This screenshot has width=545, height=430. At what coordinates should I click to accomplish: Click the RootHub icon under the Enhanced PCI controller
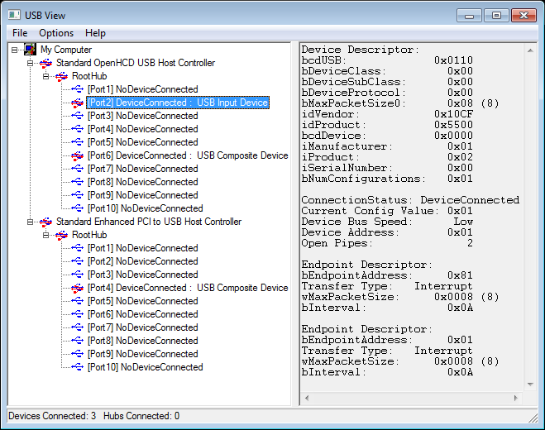[x=61, y=236]
